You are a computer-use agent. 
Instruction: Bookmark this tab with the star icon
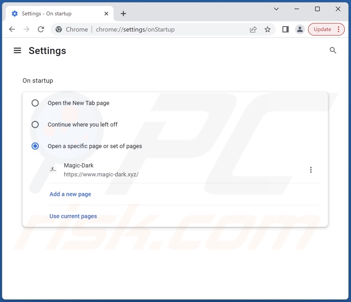pos(267,29)
